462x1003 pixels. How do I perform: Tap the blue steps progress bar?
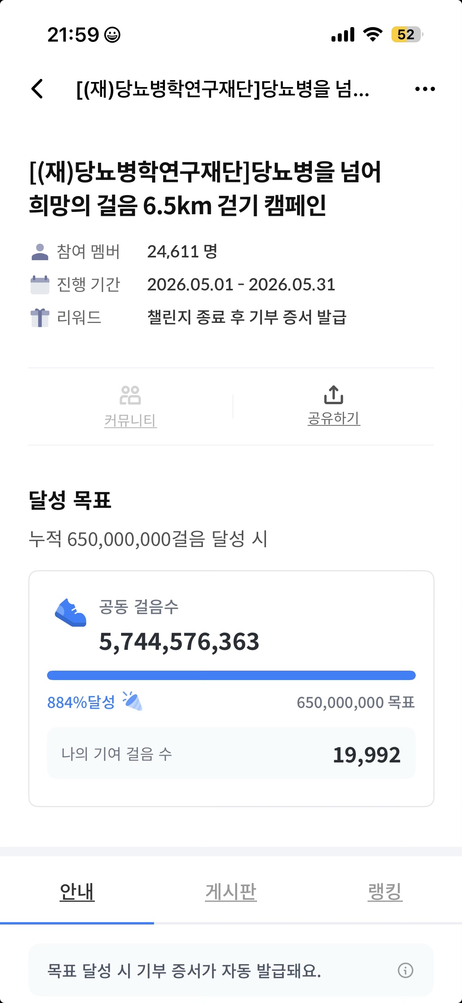tap(231, 675)
